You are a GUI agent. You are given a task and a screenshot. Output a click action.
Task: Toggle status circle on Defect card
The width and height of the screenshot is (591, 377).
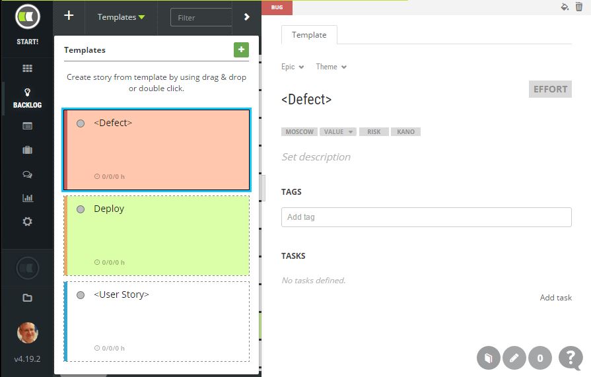pyautogui.click(x=81, y=123)
